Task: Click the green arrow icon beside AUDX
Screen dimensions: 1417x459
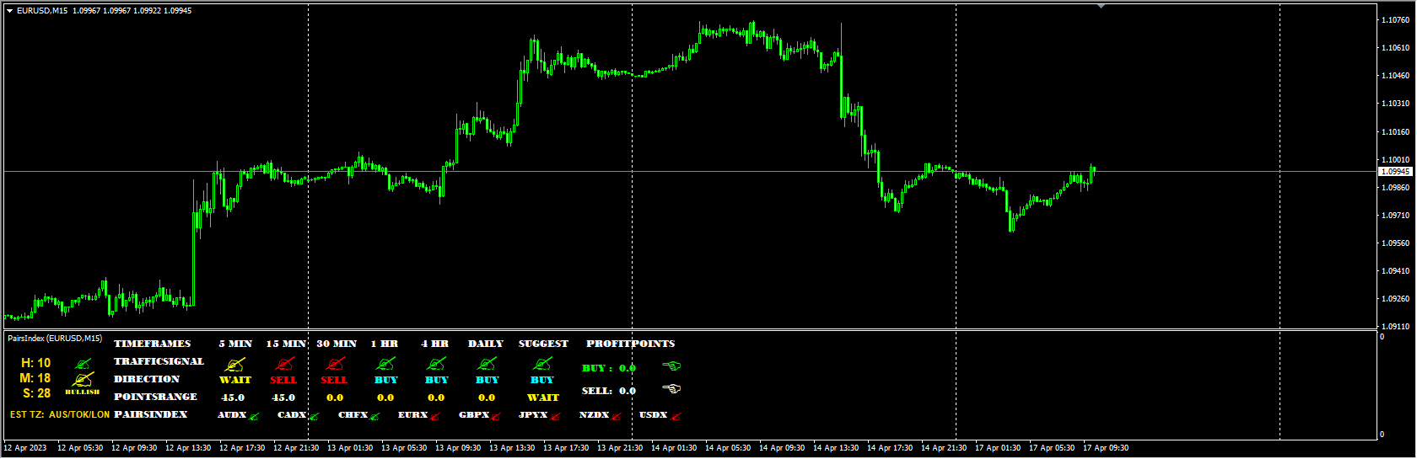Action: coord(254,416)
